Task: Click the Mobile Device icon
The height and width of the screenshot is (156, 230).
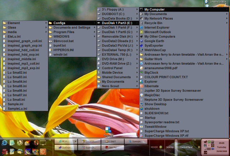Action: point(99,73)
